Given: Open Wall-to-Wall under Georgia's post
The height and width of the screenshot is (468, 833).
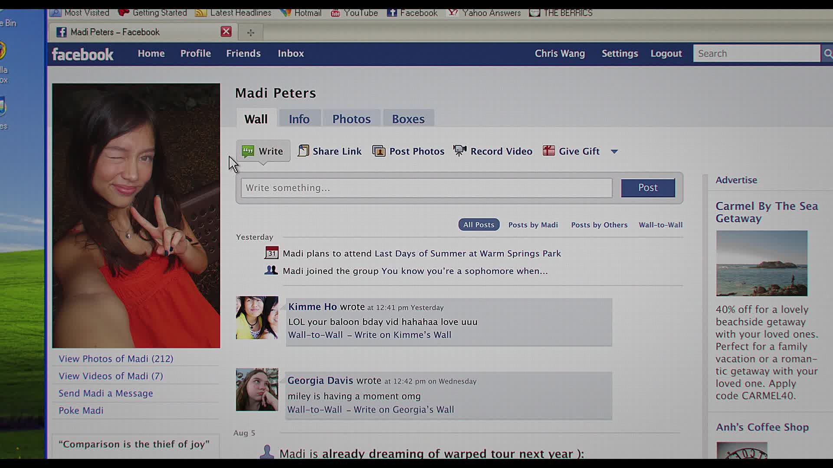Looking at the screenshot, I should click(x=315, y=410).
